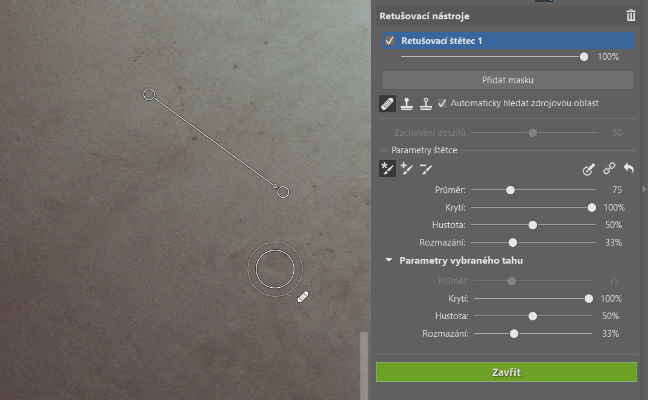Select the outlined clone stamp tool
The image size is (648, 400).
(x=427, y=104)
